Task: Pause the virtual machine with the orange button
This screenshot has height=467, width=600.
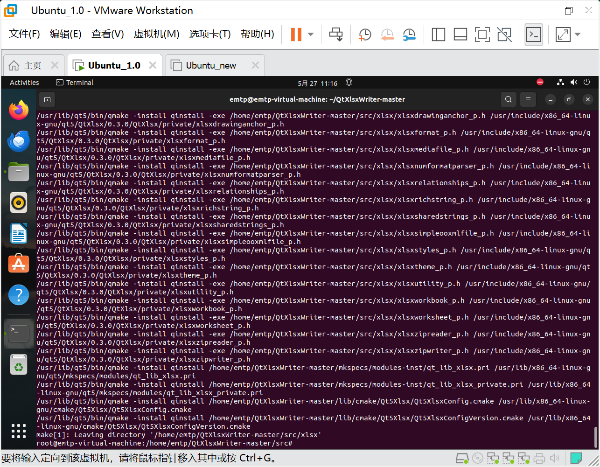Action: coord(296,34)
